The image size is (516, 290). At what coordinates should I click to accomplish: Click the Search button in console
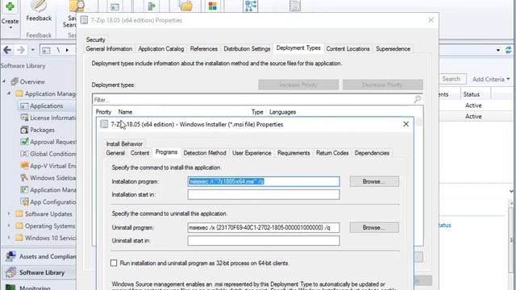451,79
